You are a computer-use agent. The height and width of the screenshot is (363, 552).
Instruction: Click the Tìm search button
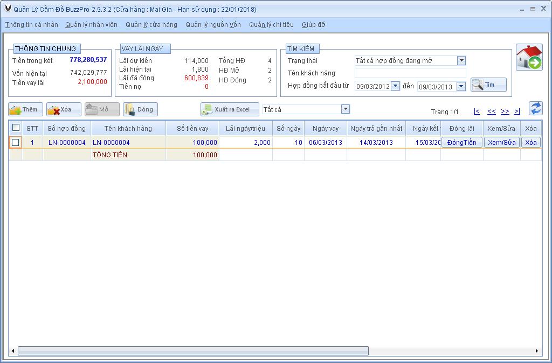click(x=488, y=85)
